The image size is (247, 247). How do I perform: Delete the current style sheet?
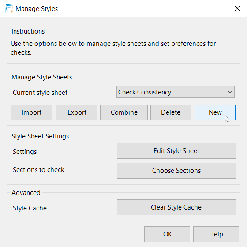(x=171, y=112)
